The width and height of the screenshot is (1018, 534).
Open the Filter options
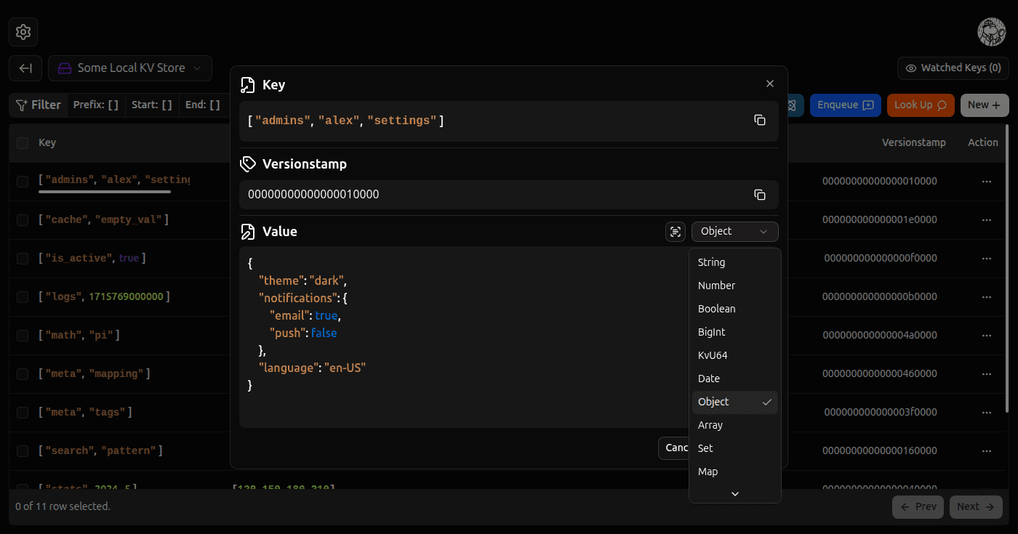click(x=39, y=105)
